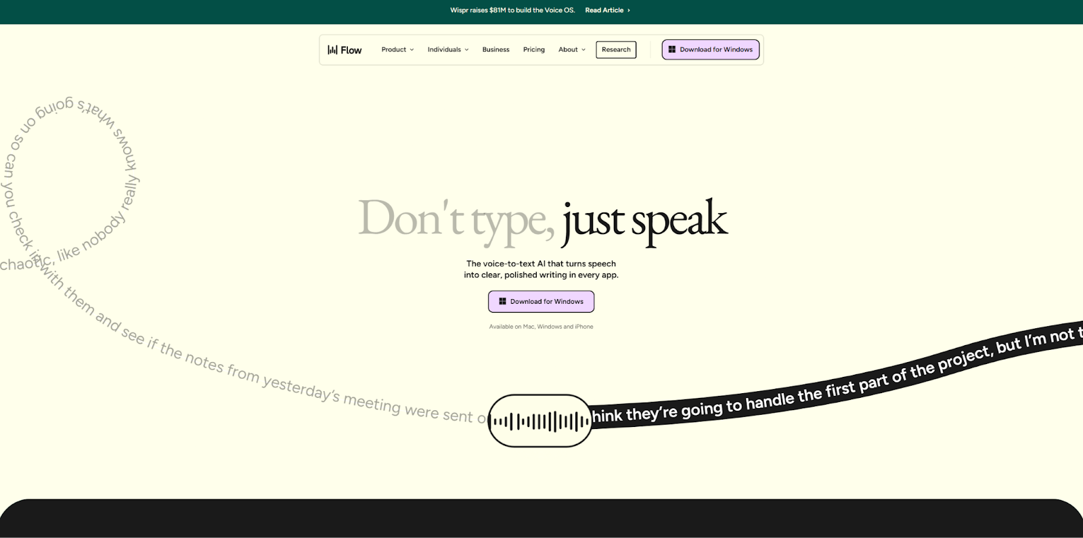Expand the About dropdown chevron

583,49
